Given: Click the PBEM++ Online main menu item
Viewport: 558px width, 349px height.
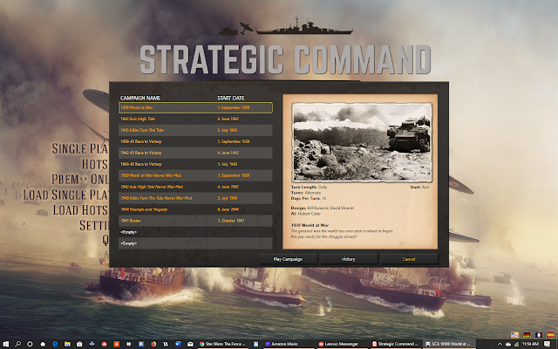Looking at the screenshot, I should (x=80, y=179).
